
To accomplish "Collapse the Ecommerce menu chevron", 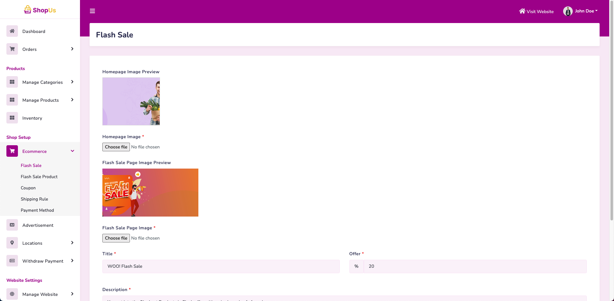I will click(x=72, y=151).
